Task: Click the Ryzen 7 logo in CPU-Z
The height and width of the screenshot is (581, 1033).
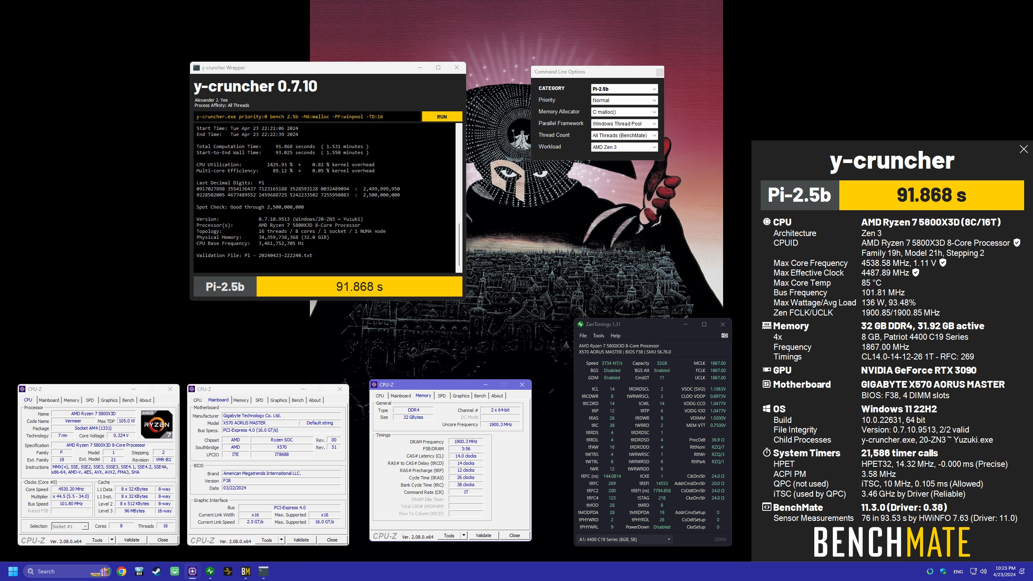Action: pyautogui.click(x=157, y=424)
